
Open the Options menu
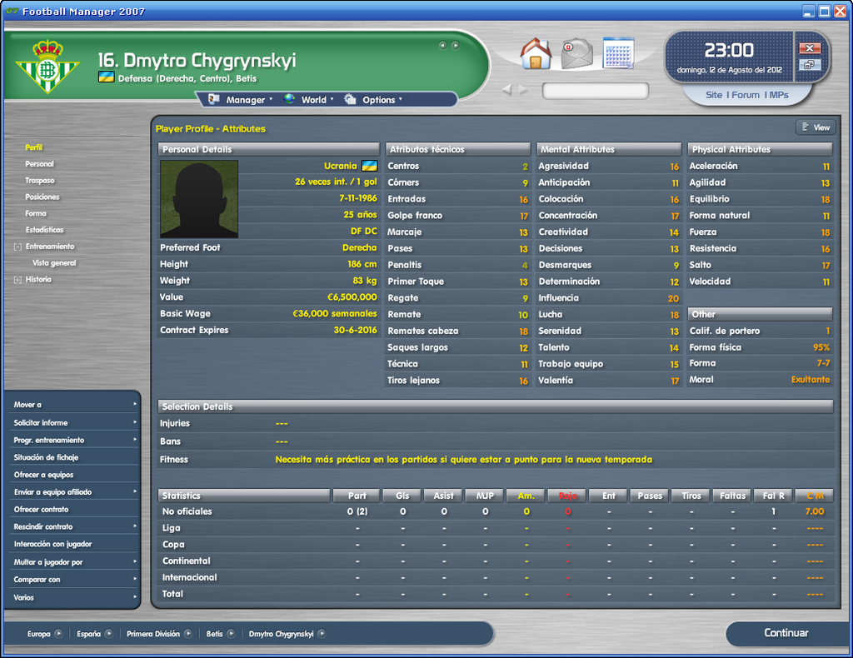coord(374,99)
